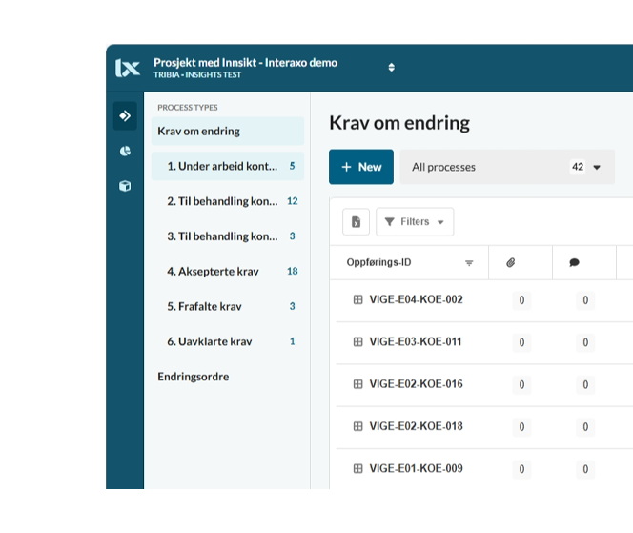Open Endringsordre process type
The image size is (633, 533).
[x=194, y=377]
